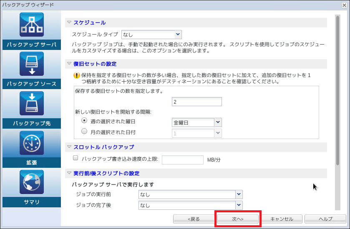Collapse the 実行前/後スクリプトの設定 section

(x=69, y=173)
